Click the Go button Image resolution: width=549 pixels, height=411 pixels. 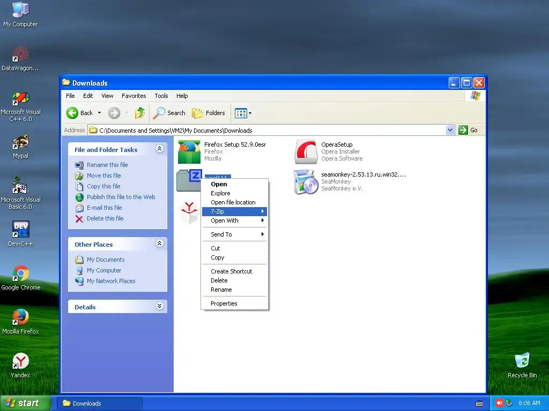click(468, 130)
